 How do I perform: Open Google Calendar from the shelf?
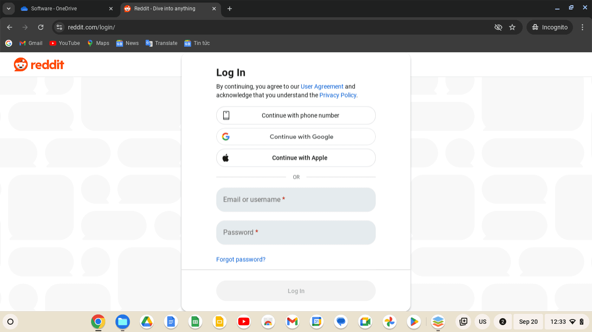(x=316, y=322)
